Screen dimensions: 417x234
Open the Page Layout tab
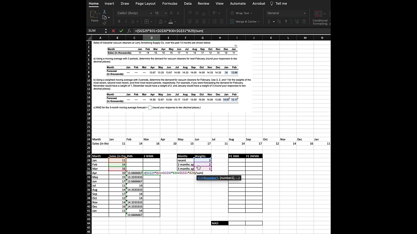(146, 4)
